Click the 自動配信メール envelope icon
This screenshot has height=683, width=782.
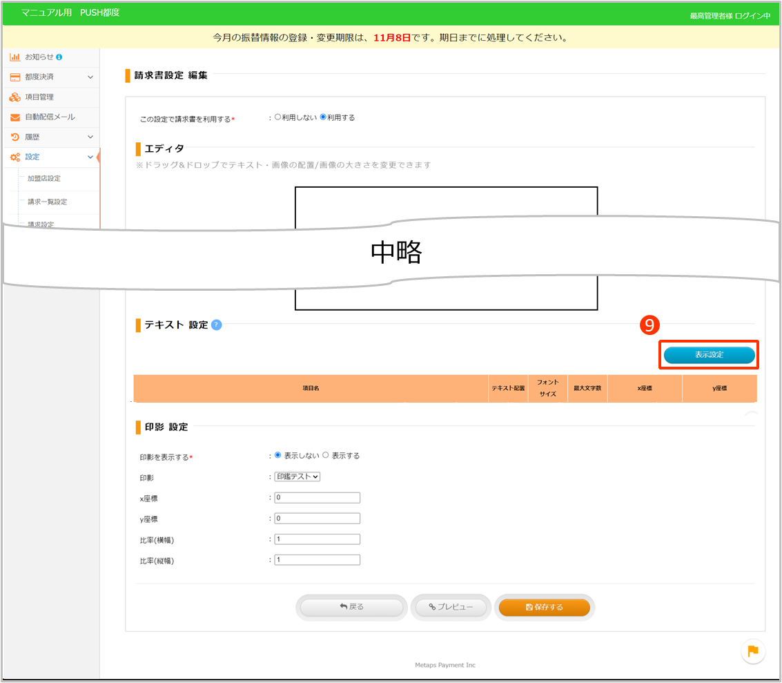tap(14, 117)
